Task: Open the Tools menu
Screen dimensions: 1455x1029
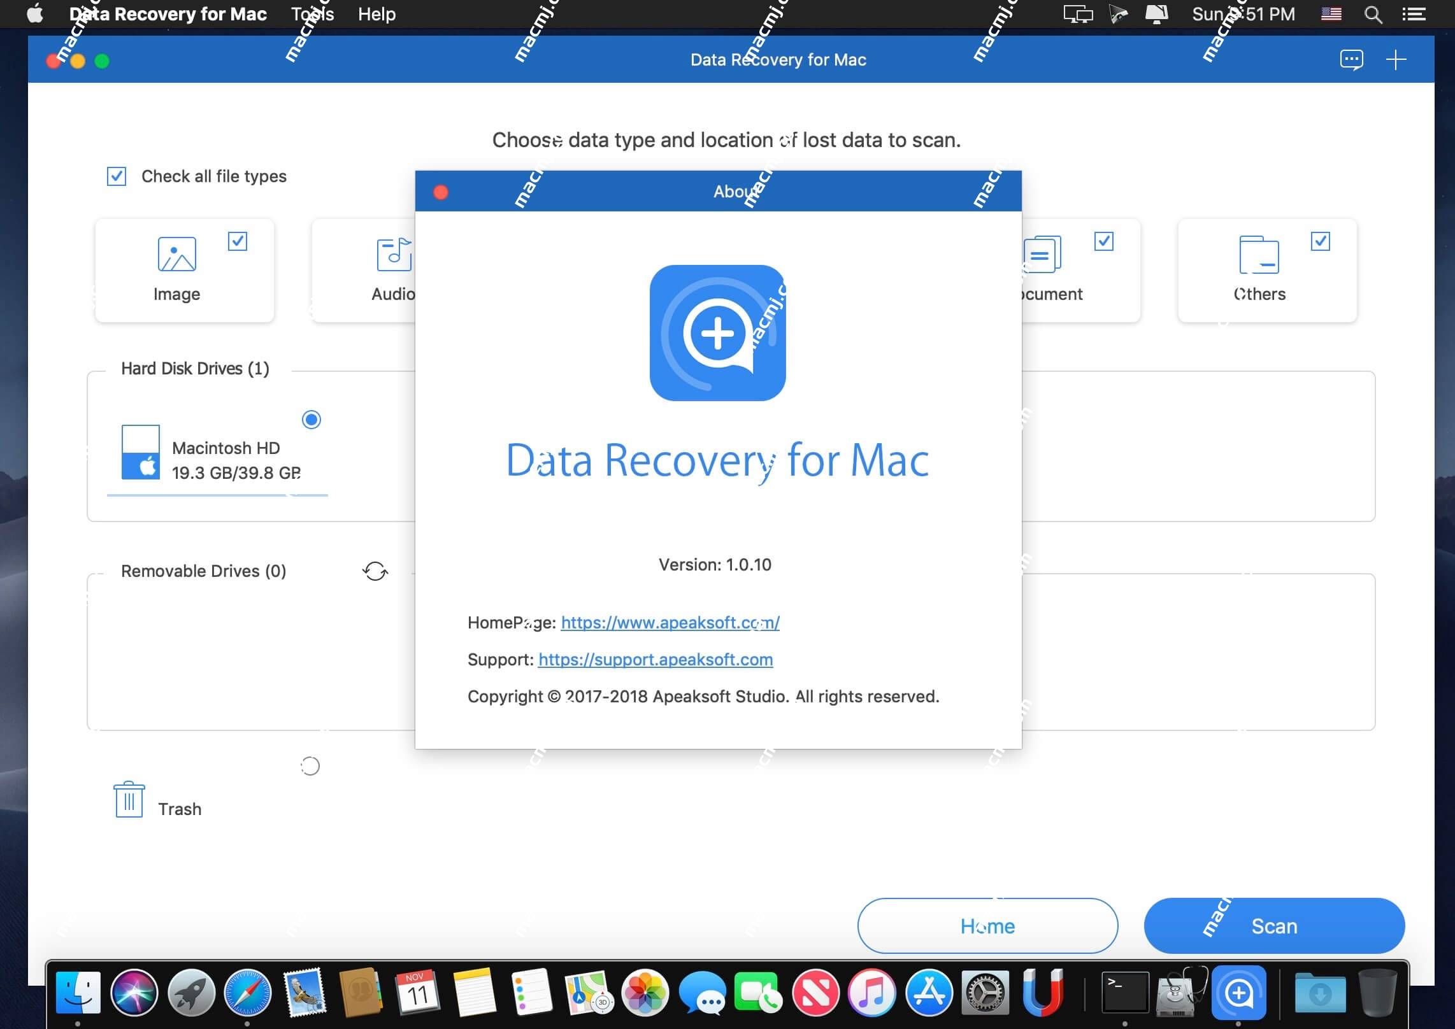Action: click(x=313, y=14)
